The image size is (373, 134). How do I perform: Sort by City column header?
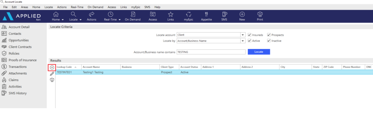pos(295,67)
